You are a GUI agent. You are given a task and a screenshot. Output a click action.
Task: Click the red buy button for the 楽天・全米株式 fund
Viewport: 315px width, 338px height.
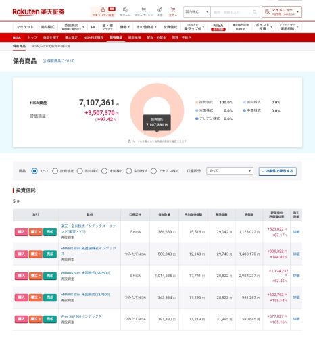pos(22,232)
